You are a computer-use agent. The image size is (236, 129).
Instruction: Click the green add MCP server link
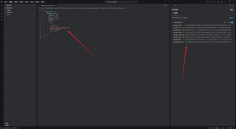(x=231, y=18)
